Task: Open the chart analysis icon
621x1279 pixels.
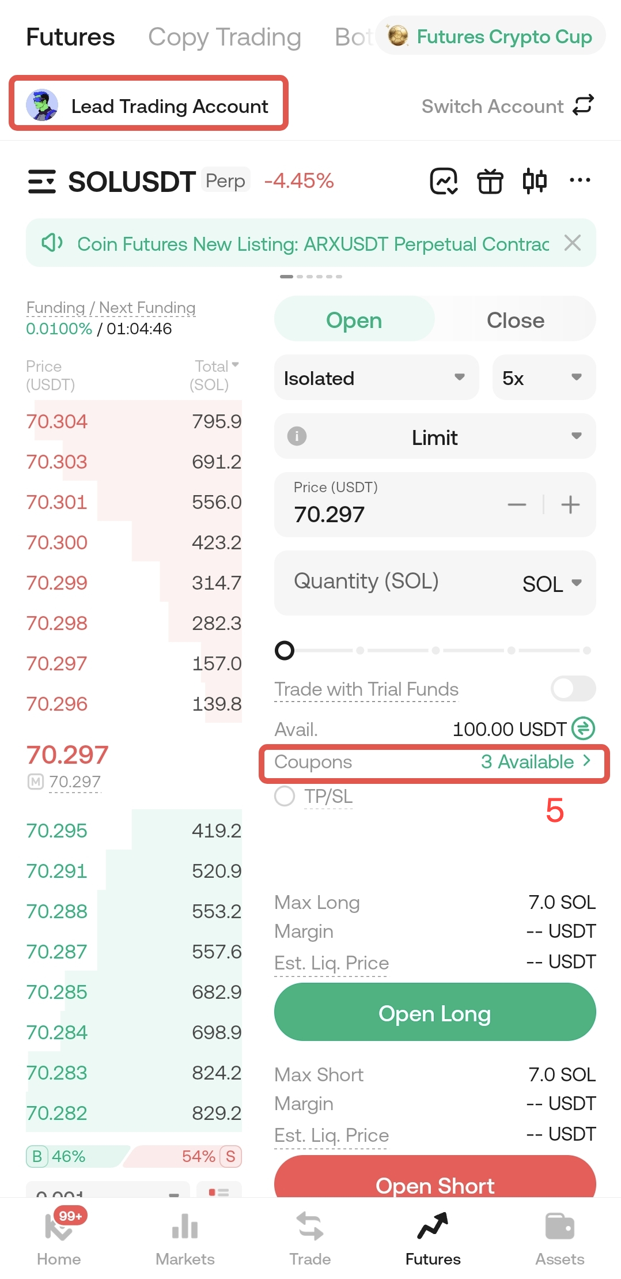Action: (444, 182)
